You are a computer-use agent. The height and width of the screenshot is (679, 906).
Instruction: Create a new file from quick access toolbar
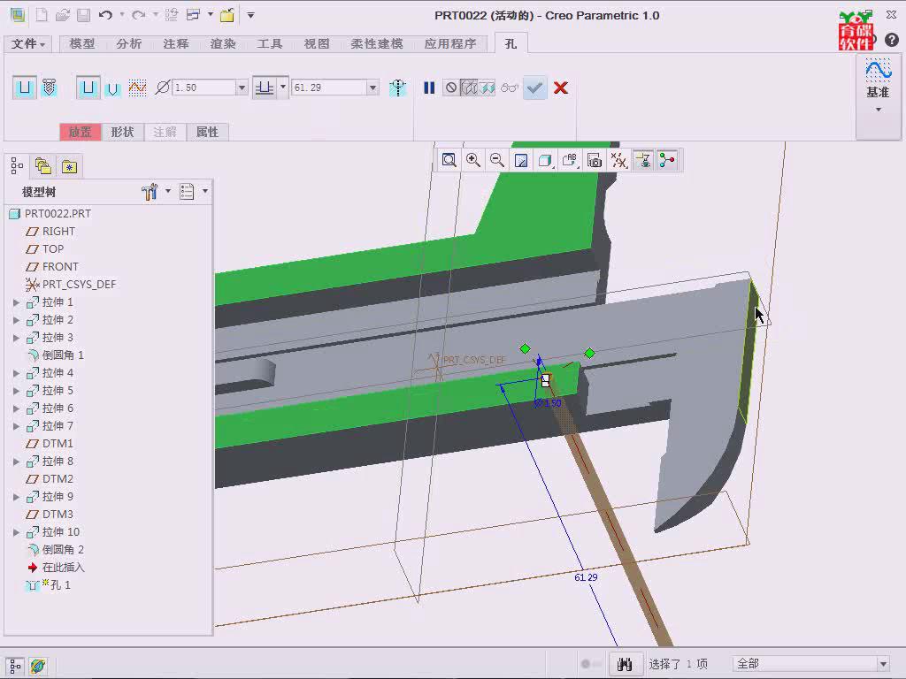[42, 15]
